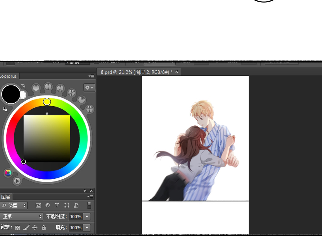Switch to the 图层 panel tab
The height and width of the screenshot is (252, 322).
[x=6, y=197]
